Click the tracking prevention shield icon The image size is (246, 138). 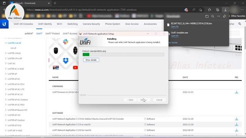point(186,10)
